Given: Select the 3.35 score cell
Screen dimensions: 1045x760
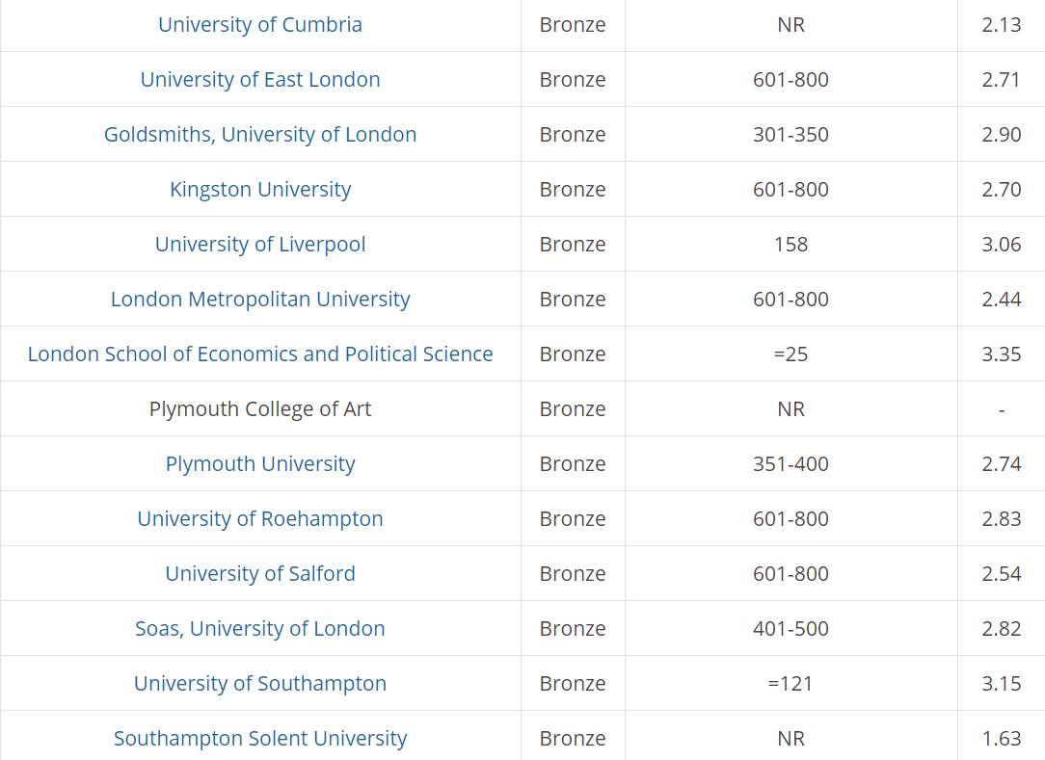Looking at the screenshot, I should (x=1001, y=354).
